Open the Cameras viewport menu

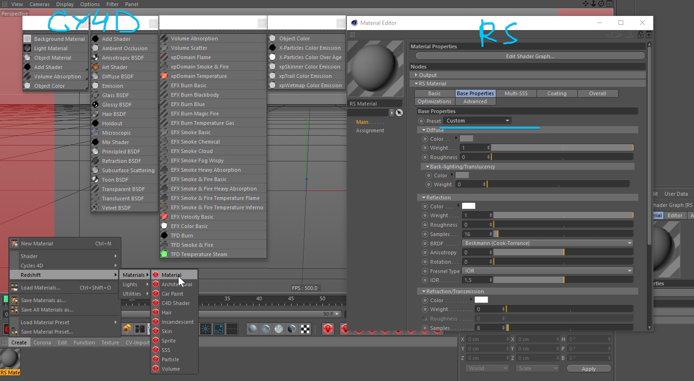click(39, 4)
